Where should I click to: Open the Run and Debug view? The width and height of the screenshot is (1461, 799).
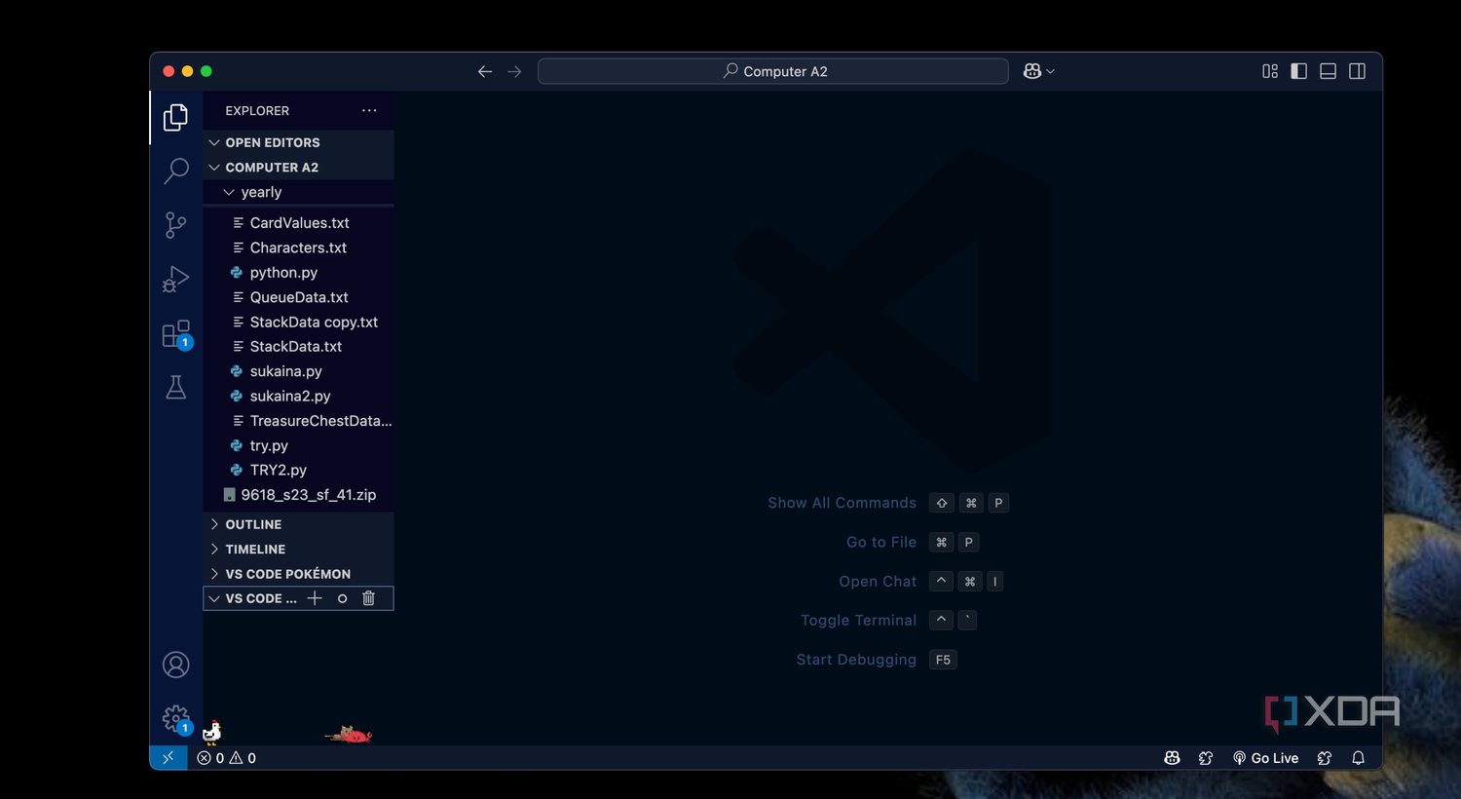(175, 280)
